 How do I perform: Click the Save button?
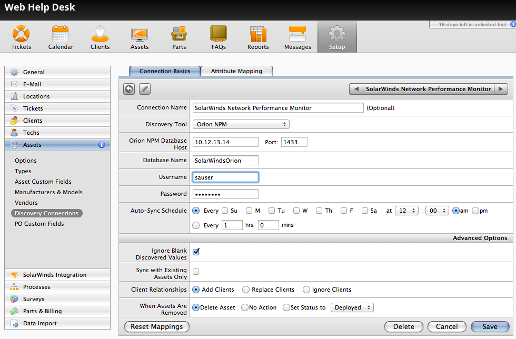tap(490, 326)
